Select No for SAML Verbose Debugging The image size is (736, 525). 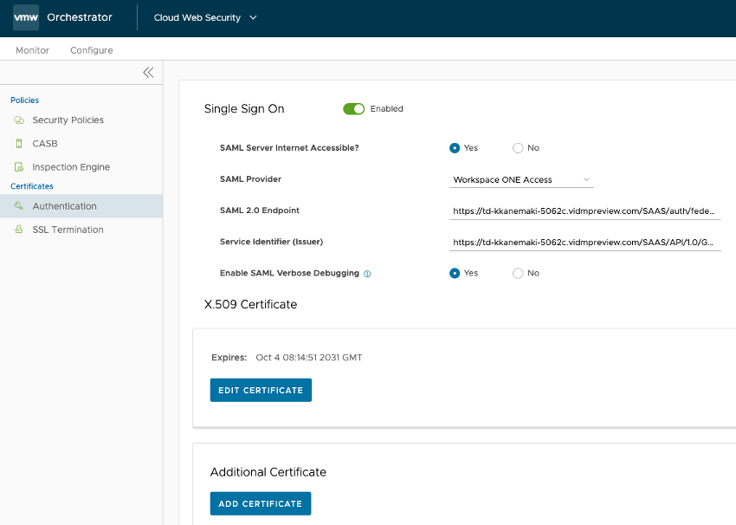click(x=518, y=273)
